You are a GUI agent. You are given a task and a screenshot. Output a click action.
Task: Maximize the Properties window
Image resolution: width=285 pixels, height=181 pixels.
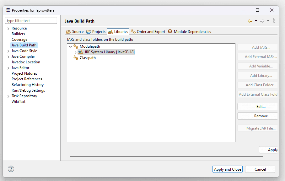(257, 10)
